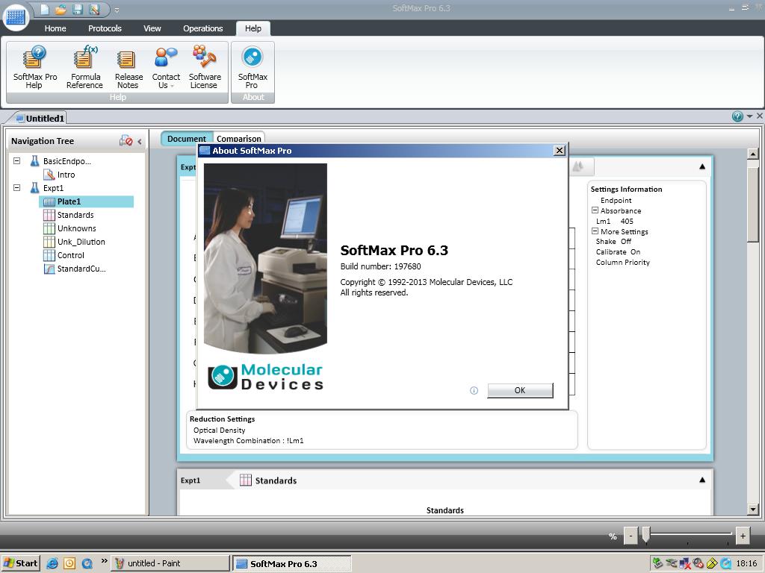Collapse the Standards section triangle
765x573 pixels.
[702, 480]
